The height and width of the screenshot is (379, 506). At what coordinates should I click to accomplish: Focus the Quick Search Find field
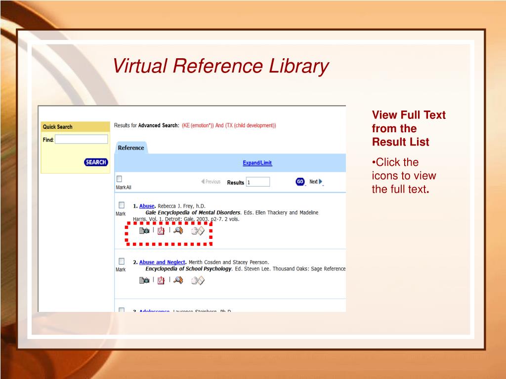click(82, 139)
